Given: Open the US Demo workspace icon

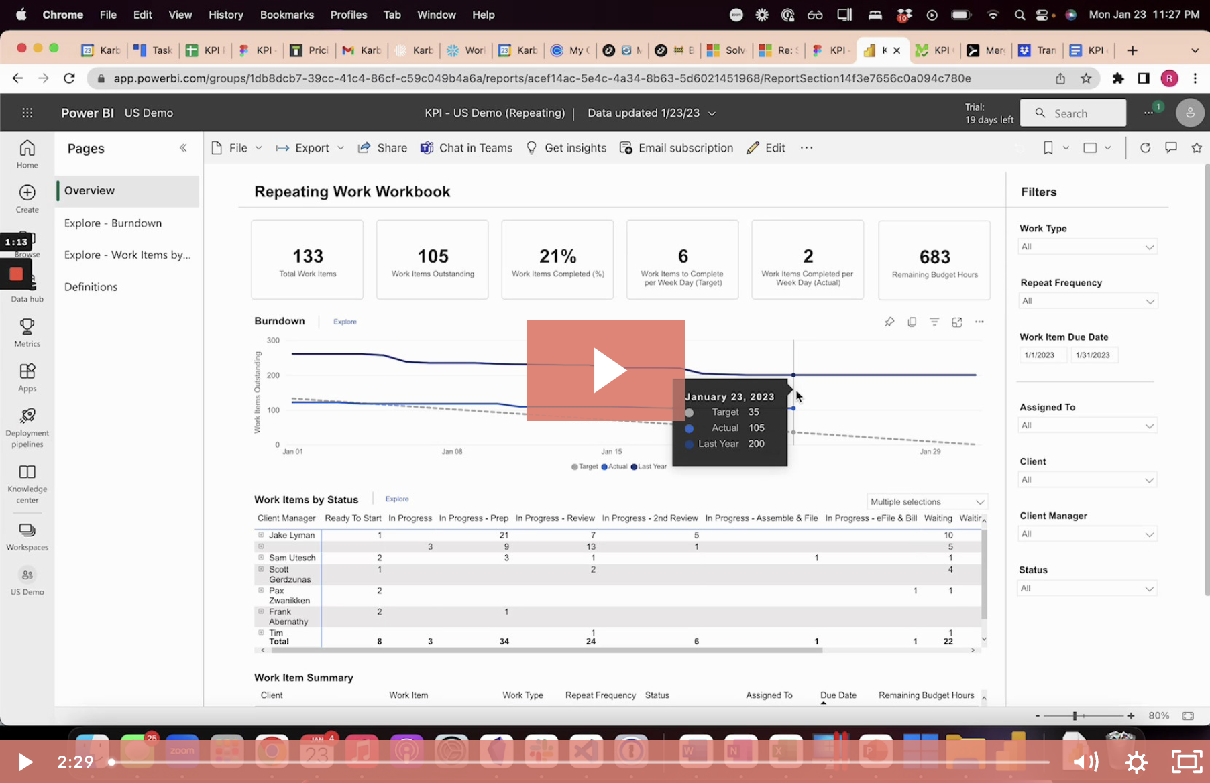Looking at the screenshot, I should pyautogui.click(x=27, y=581).
